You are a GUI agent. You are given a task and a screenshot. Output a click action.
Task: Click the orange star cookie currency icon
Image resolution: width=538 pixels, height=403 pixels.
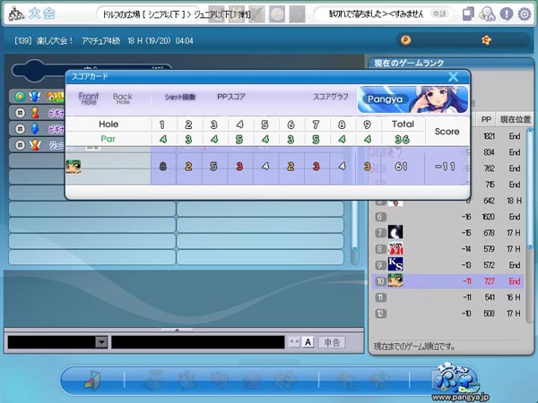(487, 40)
